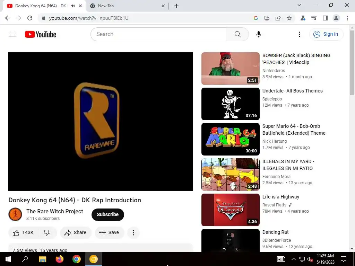Viewport: 355px width, 266px height.
Task: Open Undertale All Boss Themes thumbnail
Action: tap(230, 104)
